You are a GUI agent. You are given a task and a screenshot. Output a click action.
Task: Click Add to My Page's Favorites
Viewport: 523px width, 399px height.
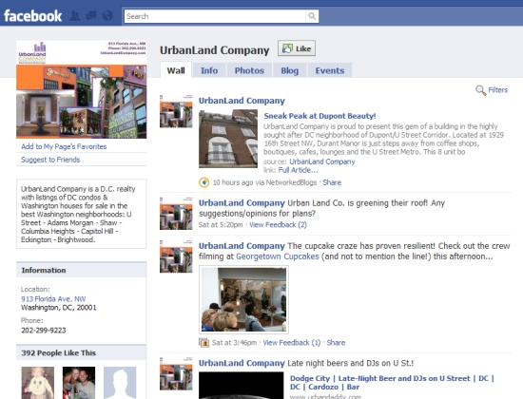click(64, 146)
